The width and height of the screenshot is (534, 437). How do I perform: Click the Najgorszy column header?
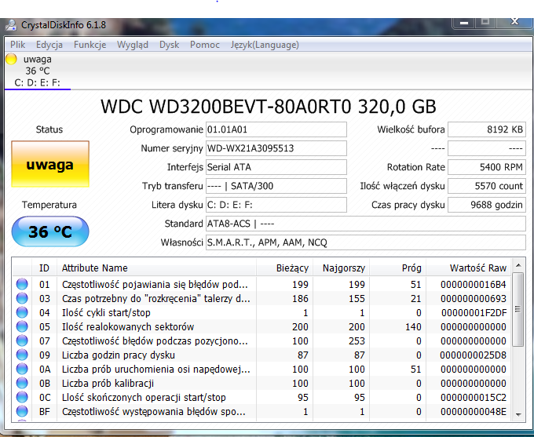pyautogui.click(x=341, y=268)
